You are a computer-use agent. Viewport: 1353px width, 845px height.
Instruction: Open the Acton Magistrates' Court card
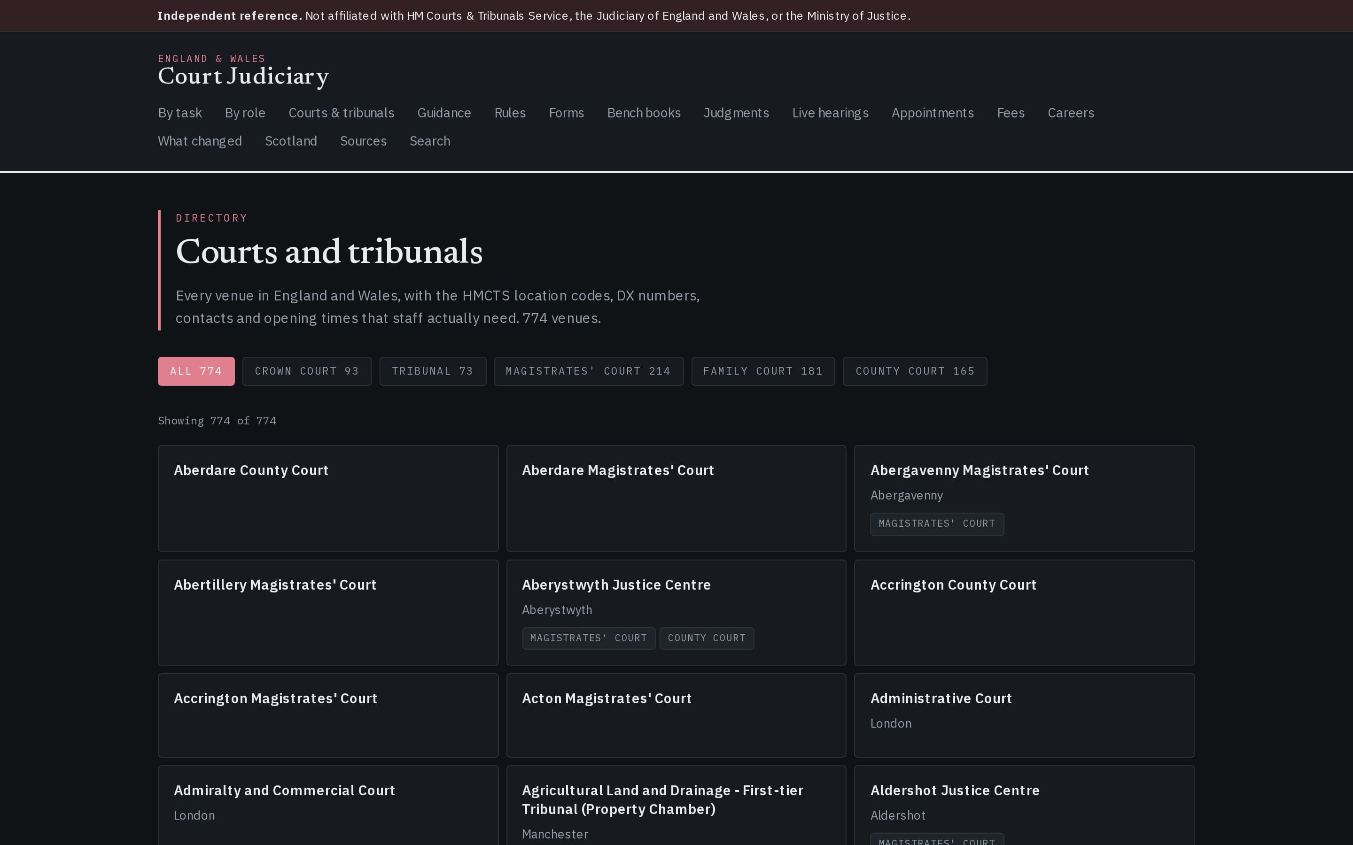pos(676,715)
